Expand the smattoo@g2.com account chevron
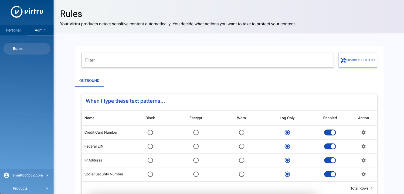 [47, 175]
